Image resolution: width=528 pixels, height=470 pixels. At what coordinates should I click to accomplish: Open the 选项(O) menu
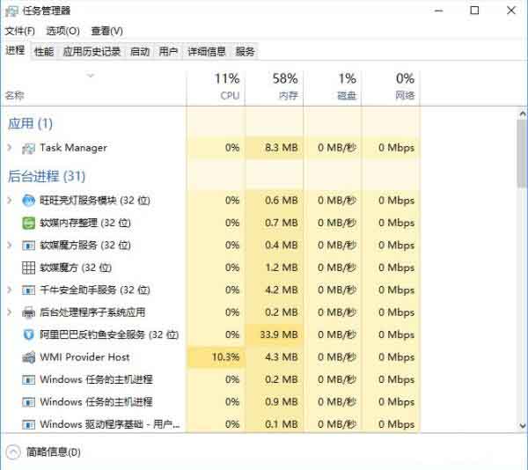[62, 31]
